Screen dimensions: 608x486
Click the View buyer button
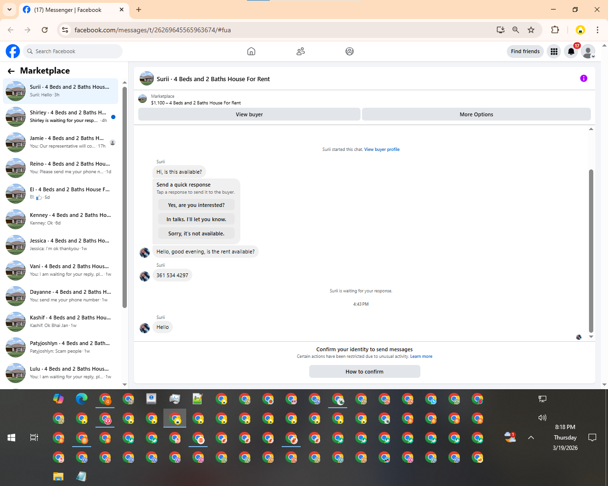249,114
